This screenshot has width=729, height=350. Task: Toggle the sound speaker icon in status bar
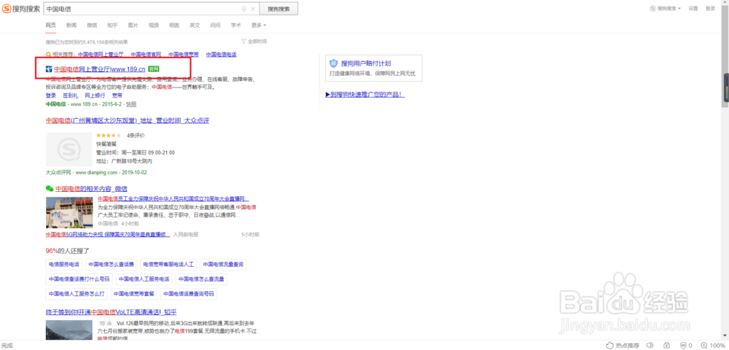[x=650, y=346]
